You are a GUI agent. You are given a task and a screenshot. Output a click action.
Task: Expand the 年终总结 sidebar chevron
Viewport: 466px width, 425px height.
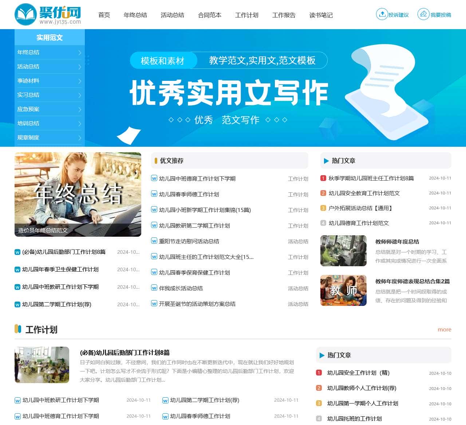(80, 52)
